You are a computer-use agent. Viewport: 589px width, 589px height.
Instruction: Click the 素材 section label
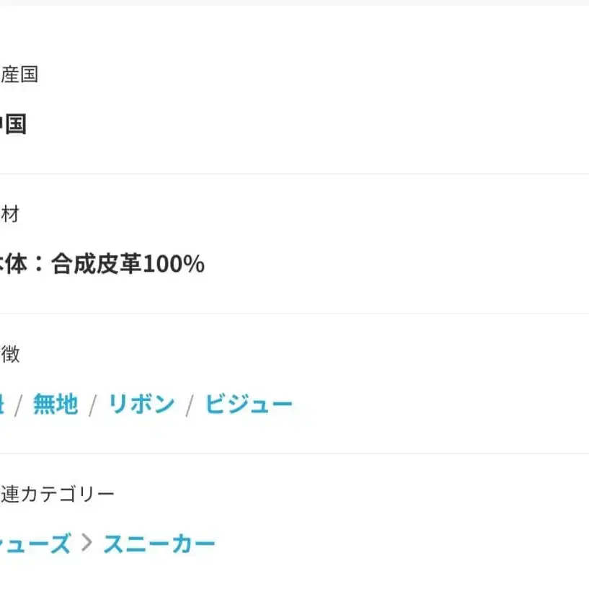[x=10, y=214]
